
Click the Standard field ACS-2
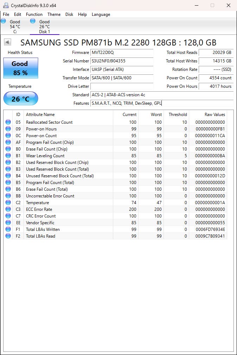click(x=162, y=94)
